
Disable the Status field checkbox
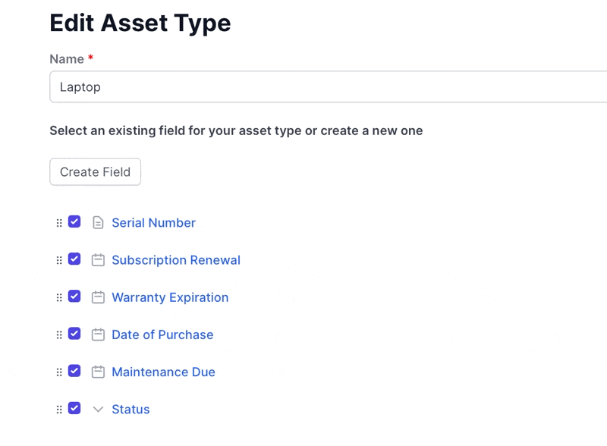(x=74, y=408)
